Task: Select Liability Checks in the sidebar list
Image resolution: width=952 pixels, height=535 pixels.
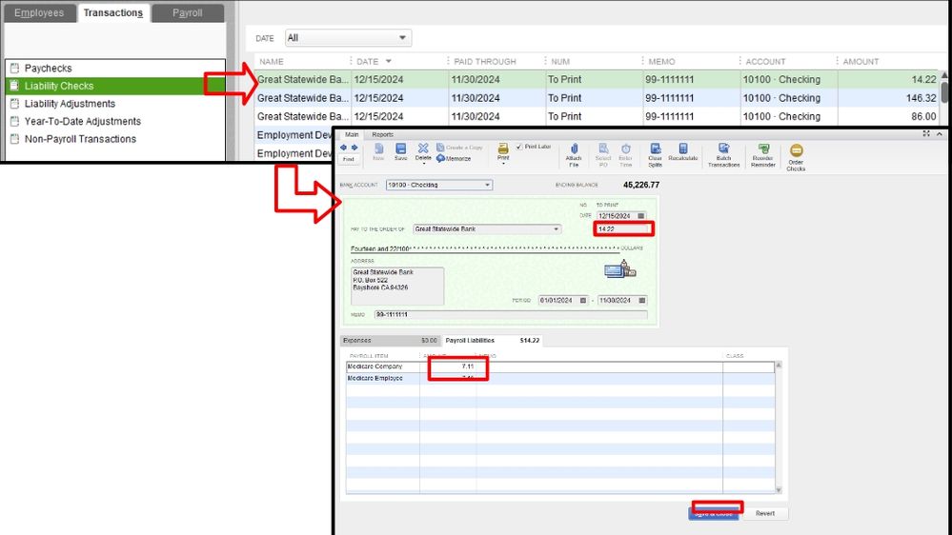Action: (115, 86)
